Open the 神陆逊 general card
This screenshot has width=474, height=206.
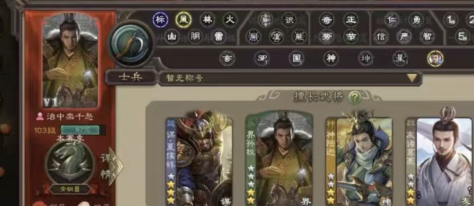(359, 162)
